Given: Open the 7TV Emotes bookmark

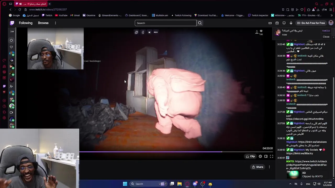Looking at the screenshot, I should (310, 15).
